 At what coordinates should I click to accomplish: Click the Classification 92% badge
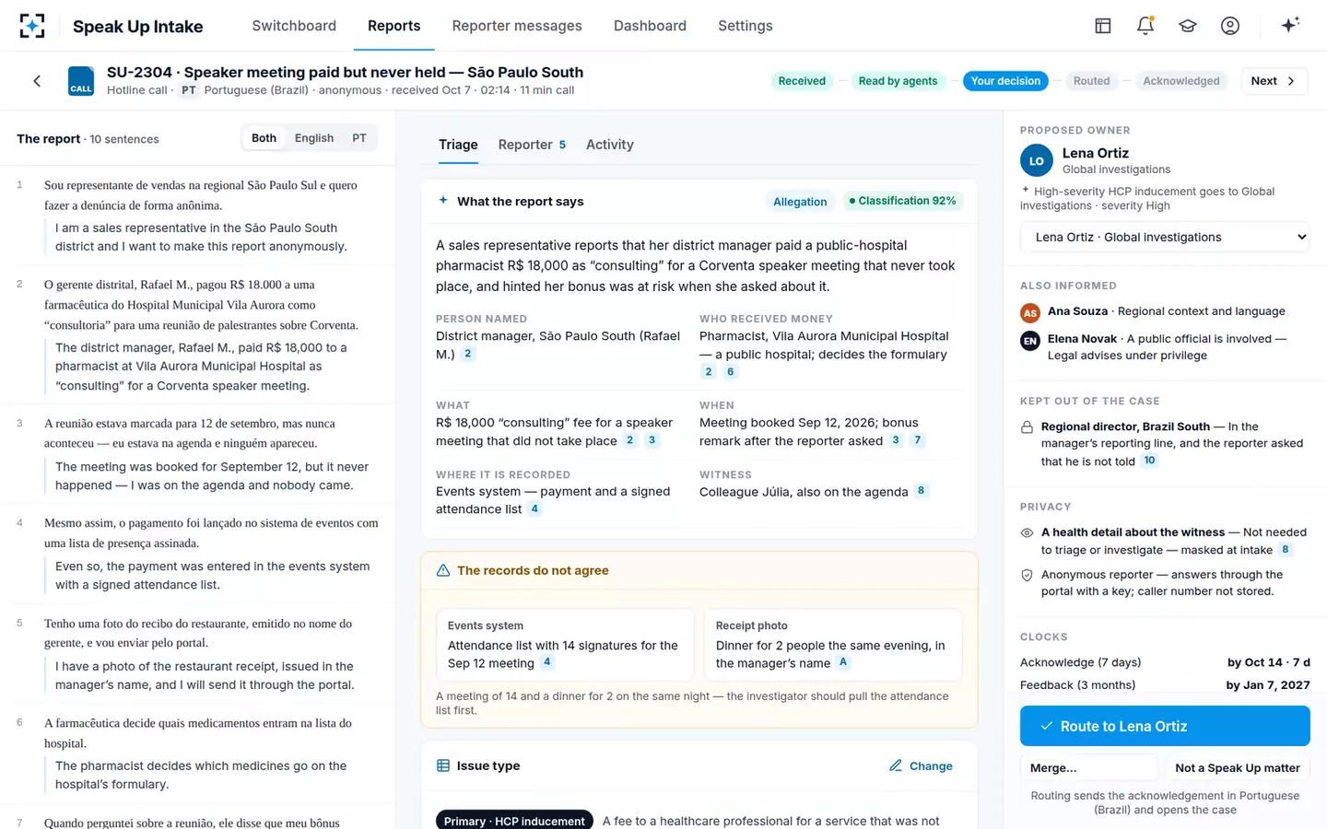pyautogui.click(x=903, y=201)
